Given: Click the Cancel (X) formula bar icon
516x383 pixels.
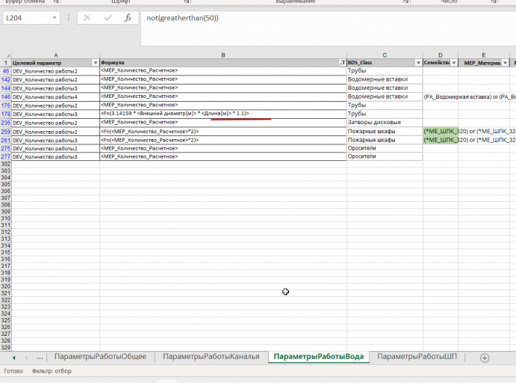Looking at the screenshot, I should tap(87, 18).
